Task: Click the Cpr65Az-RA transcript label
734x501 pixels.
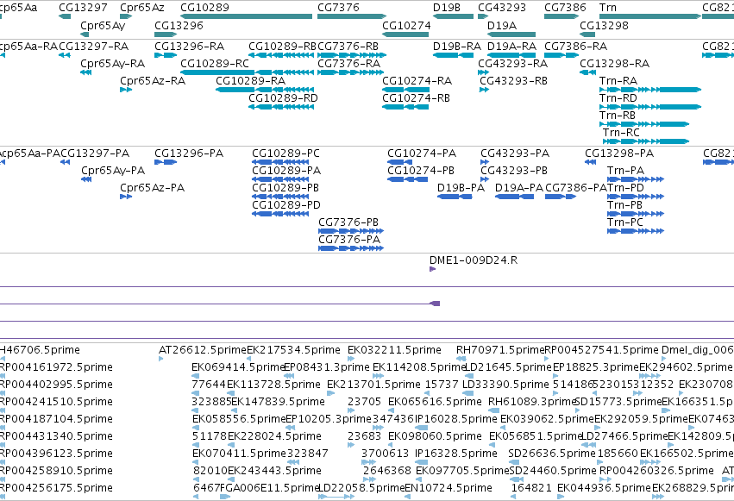Action: [153, 81]
